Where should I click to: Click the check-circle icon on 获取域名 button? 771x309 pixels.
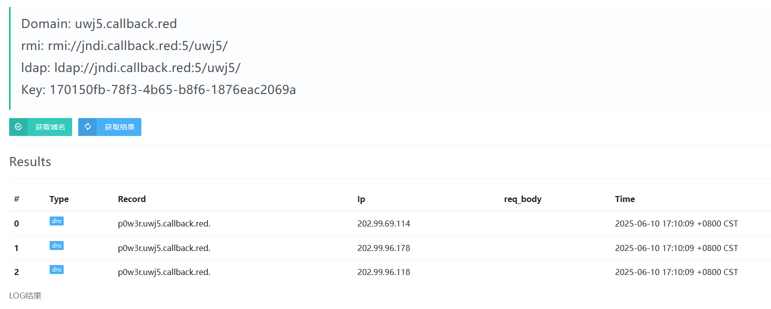click(x=19, y=127)
